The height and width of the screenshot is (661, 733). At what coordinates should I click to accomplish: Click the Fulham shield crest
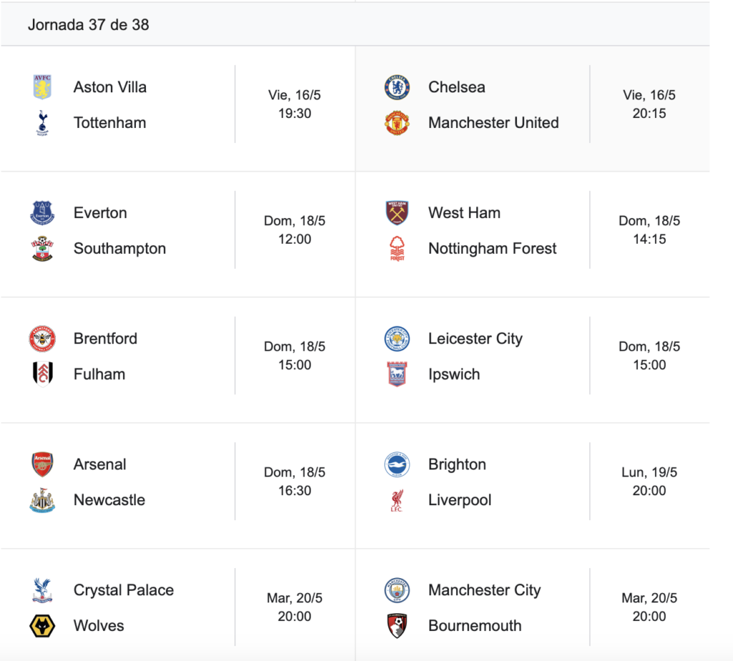(42, 374)
